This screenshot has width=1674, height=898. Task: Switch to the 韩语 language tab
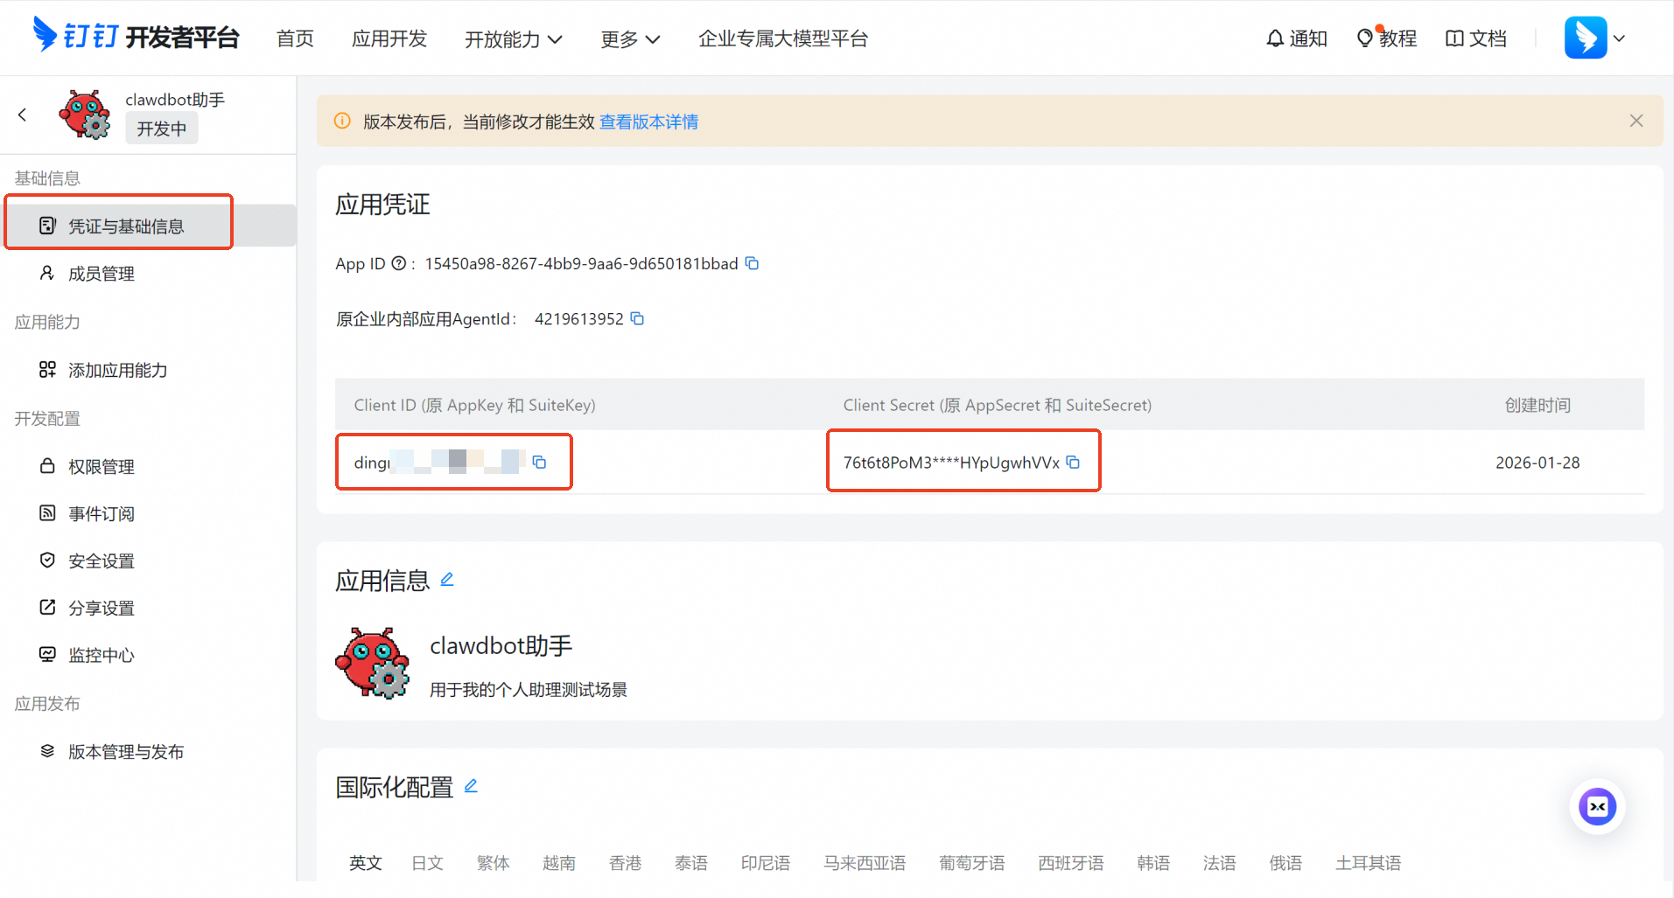[1153, 863]
